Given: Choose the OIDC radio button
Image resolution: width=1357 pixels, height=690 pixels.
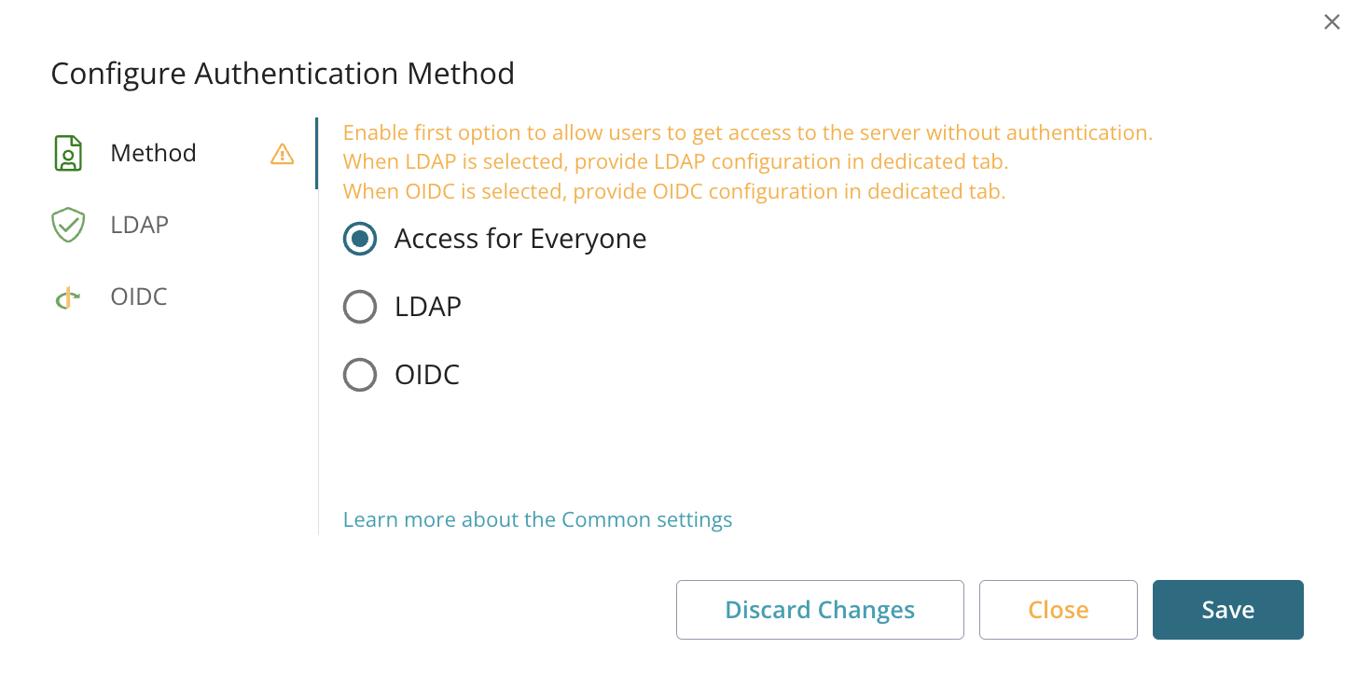Looking at the screenshot, I should coord(359,374).
